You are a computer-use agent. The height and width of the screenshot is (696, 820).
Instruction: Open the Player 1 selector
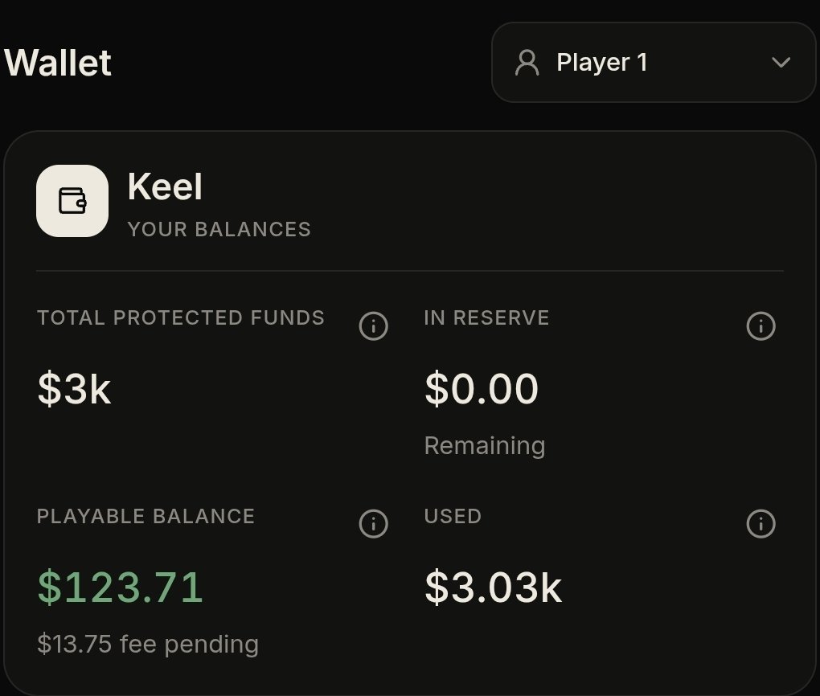pos(654,62)
